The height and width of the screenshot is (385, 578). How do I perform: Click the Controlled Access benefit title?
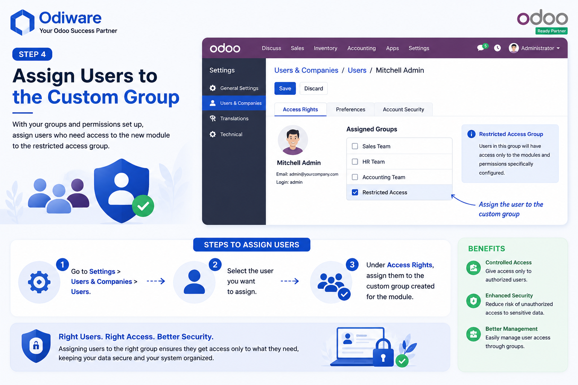pyautogui.click(x=508, y=262)
